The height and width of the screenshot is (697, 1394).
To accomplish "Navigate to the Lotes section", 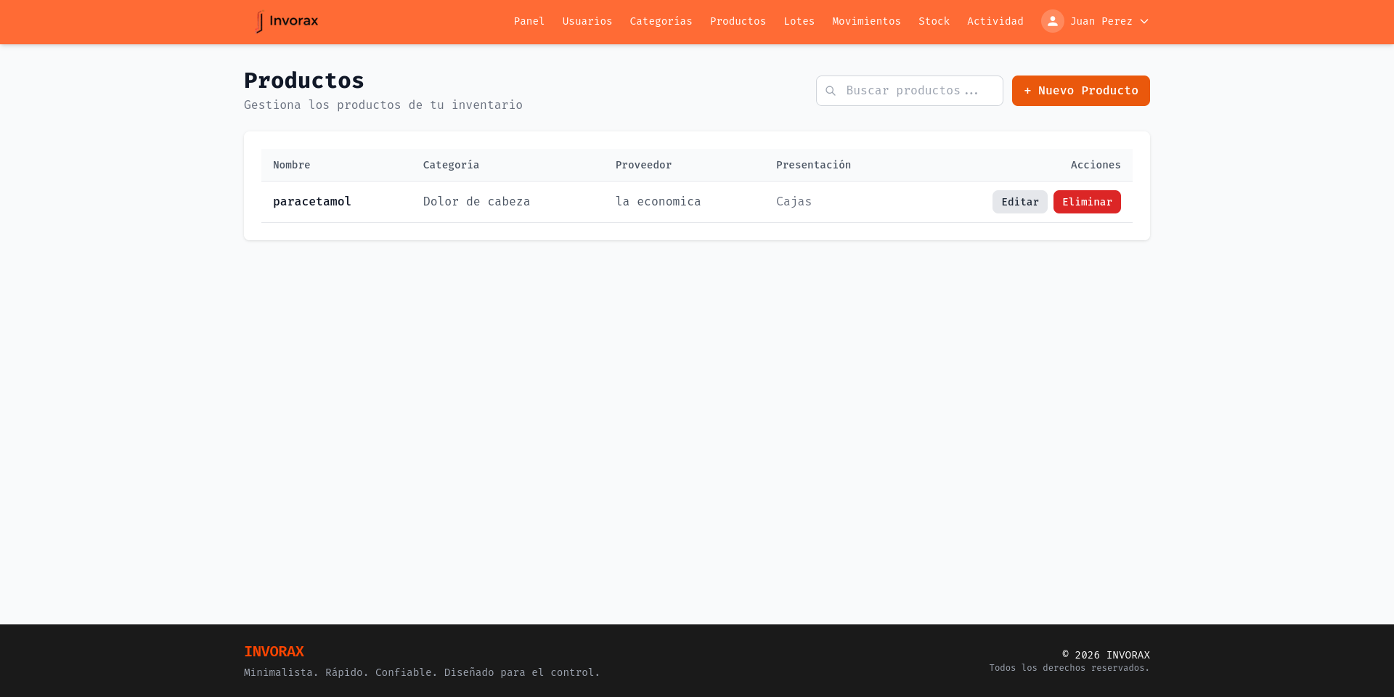I will tap(799, 21).
